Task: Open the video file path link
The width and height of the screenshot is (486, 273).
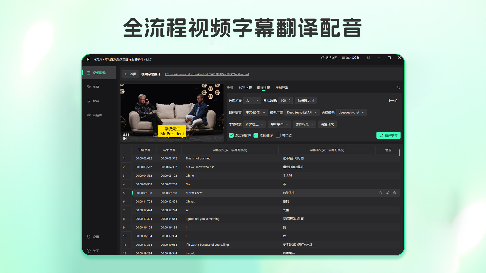Action: click(x=207, y=74)
